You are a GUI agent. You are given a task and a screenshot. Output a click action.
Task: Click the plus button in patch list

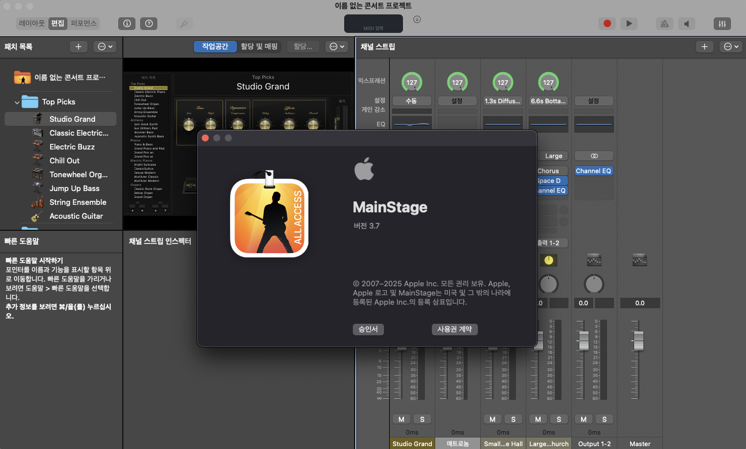78,47
